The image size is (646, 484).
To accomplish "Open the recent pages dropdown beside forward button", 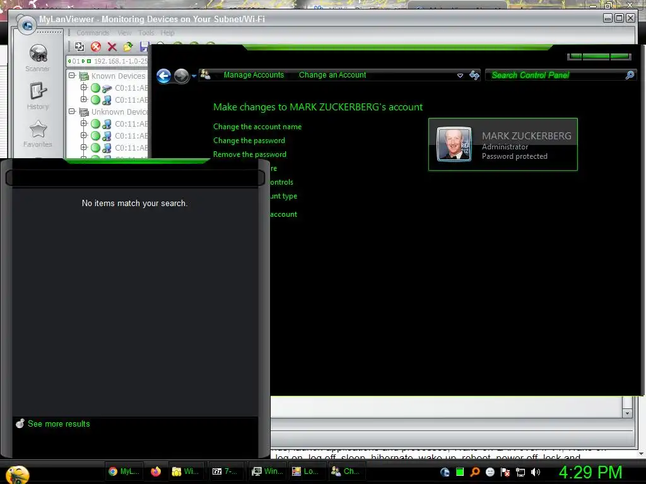I will (194, 76).
